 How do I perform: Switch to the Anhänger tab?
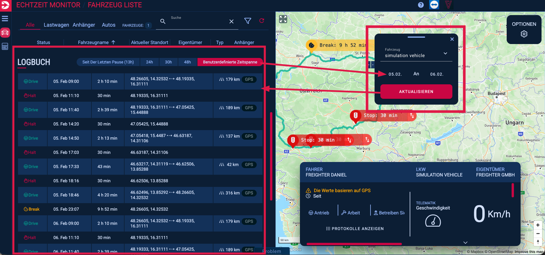pyautogui.click(x=84, y=25)
